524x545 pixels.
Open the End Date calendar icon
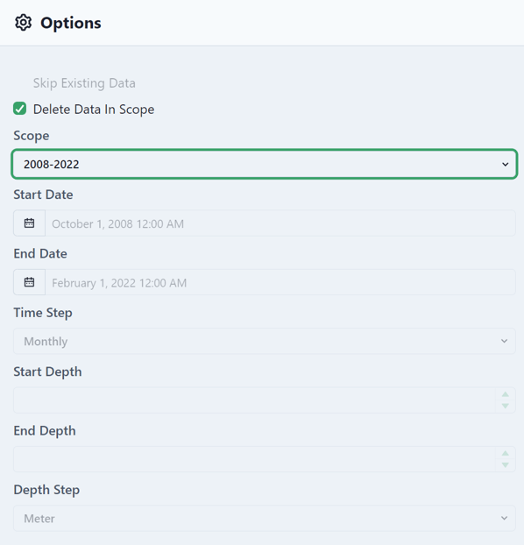pyautogui.click(x=29, y=282)
